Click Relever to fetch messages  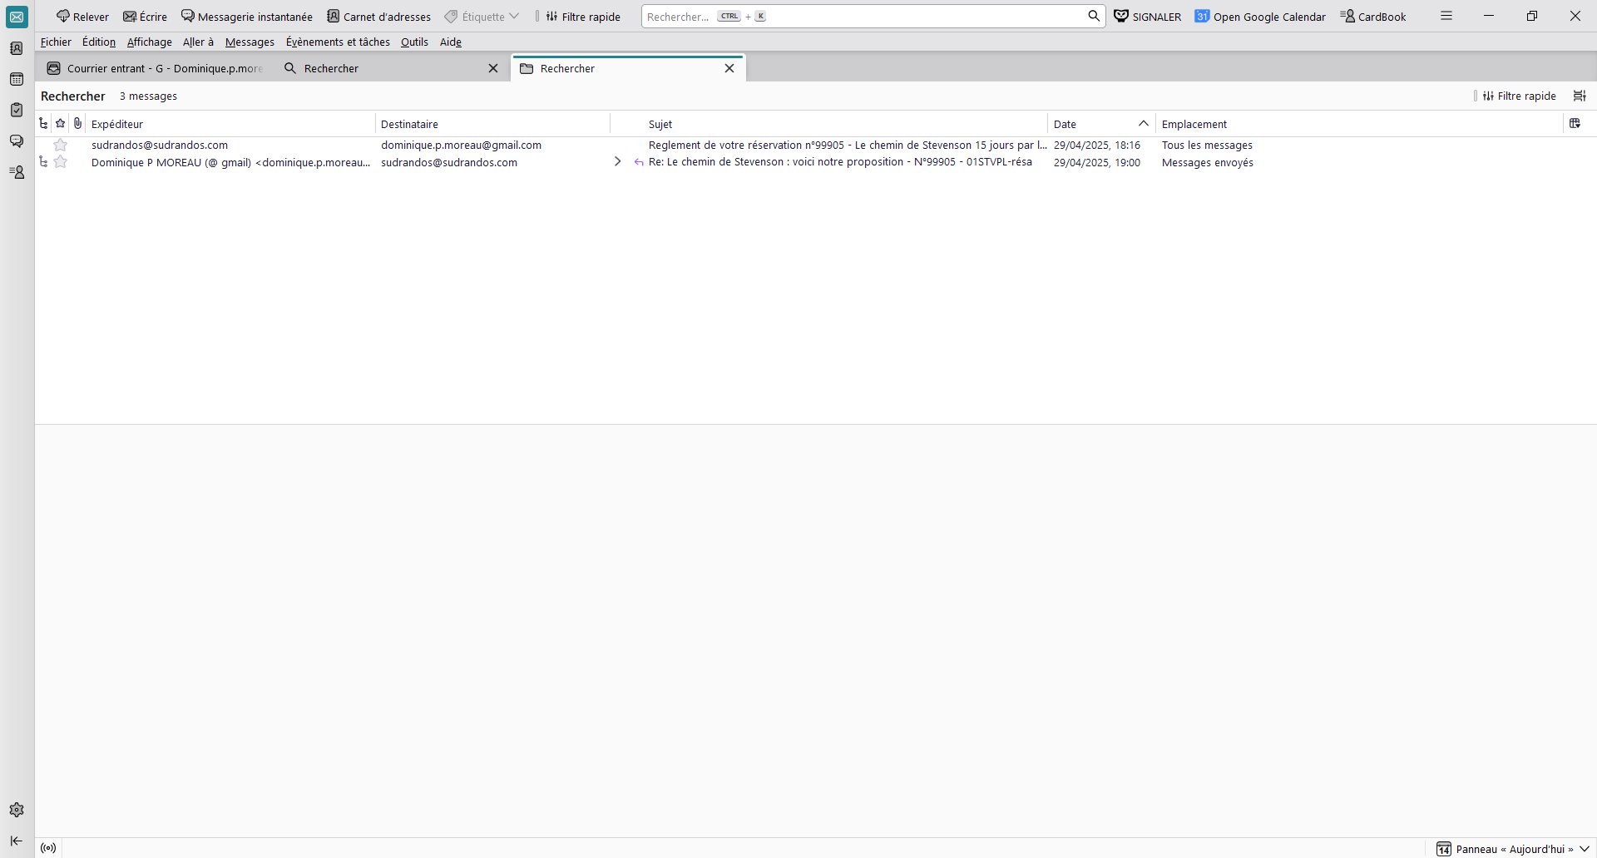click(x=82, y=17)
